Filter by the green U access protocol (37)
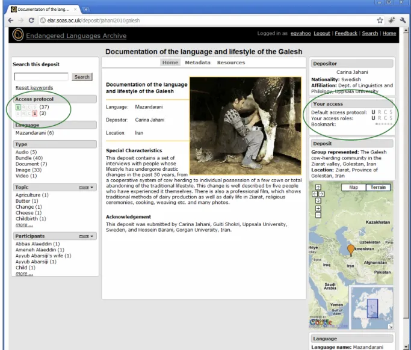 (x=18, y=107)
